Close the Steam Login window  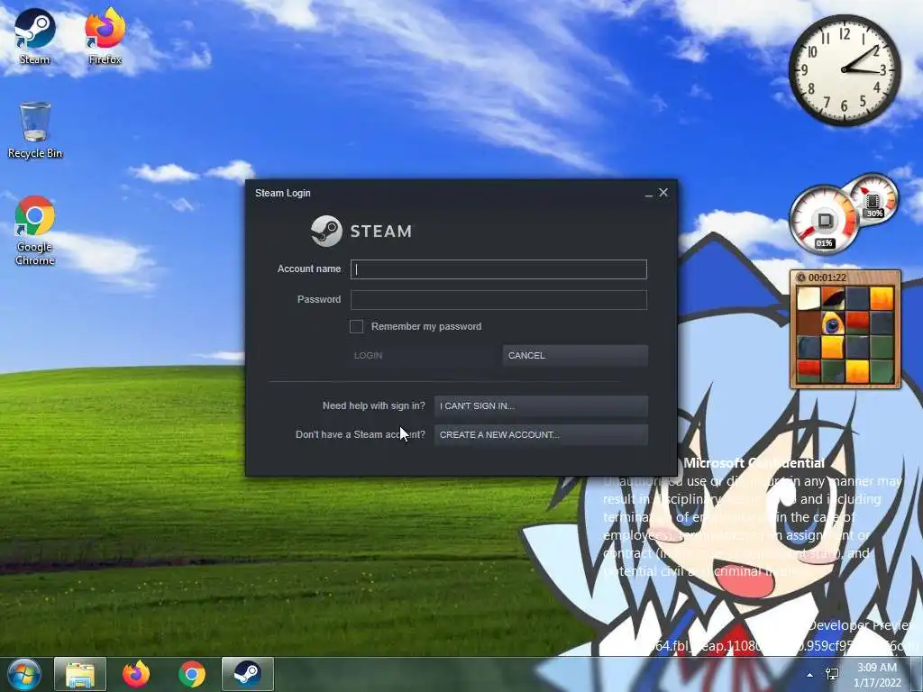click(663, 193)
